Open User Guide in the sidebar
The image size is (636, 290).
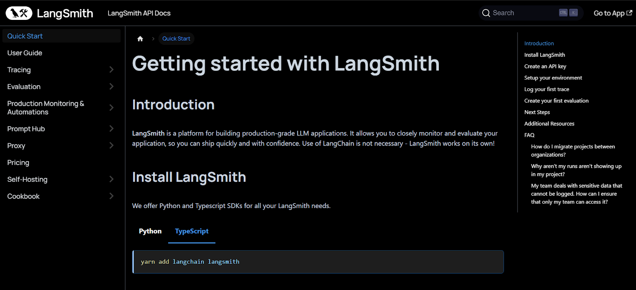click(x=25, y=53)
